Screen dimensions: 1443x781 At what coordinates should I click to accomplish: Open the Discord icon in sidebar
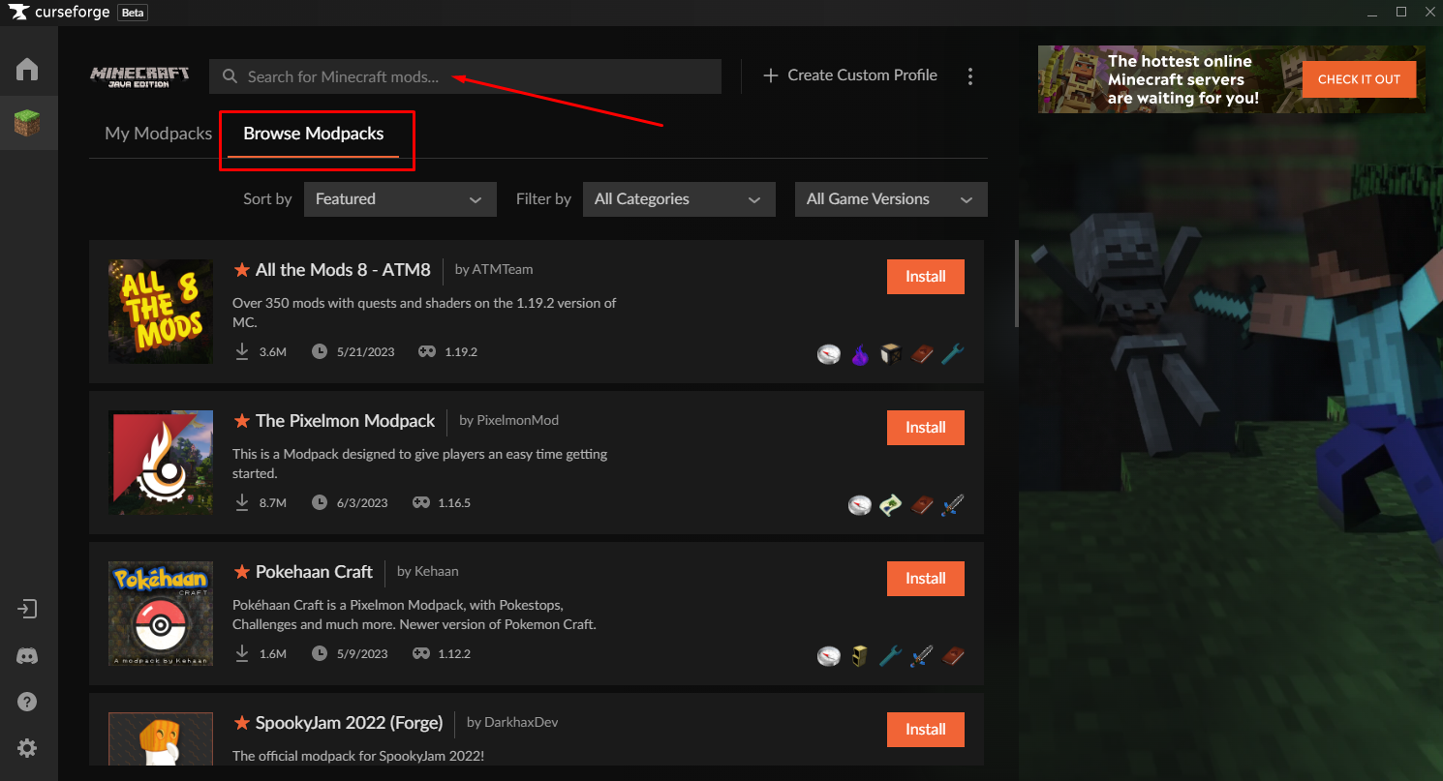[x=27, y=656]
